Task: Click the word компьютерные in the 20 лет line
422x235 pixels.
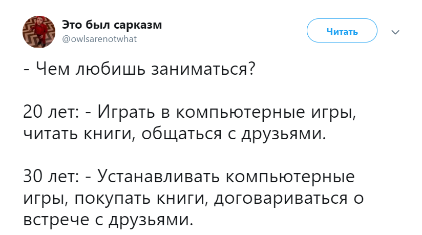Action: click(x=241, y=113)
